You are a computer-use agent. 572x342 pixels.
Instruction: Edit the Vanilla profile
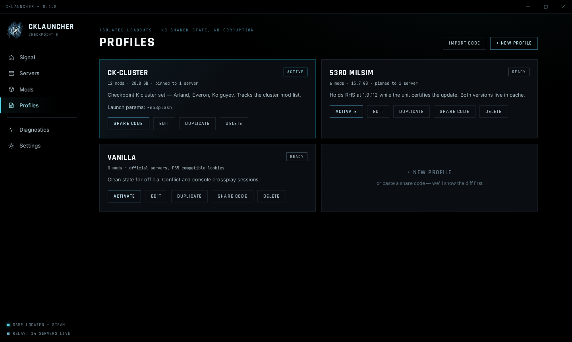point(156,196)
